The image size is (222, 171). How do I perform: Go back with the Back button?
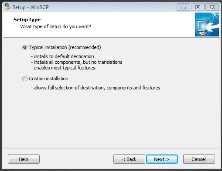tap(129, 159)
